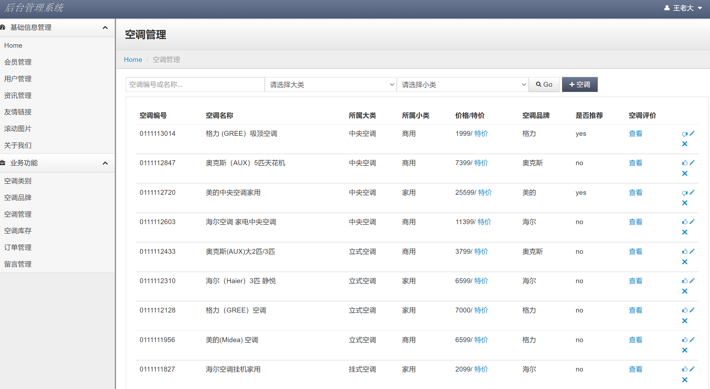Open the 请选择大类 dropdown
The height and width of the screenshot is (389, 710).
[330, 84]
